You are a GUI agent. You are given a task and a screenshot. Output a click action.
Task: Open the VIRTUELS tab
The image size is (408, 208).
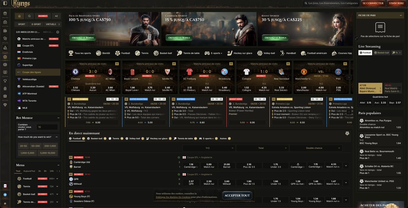(x=51, y=24)
